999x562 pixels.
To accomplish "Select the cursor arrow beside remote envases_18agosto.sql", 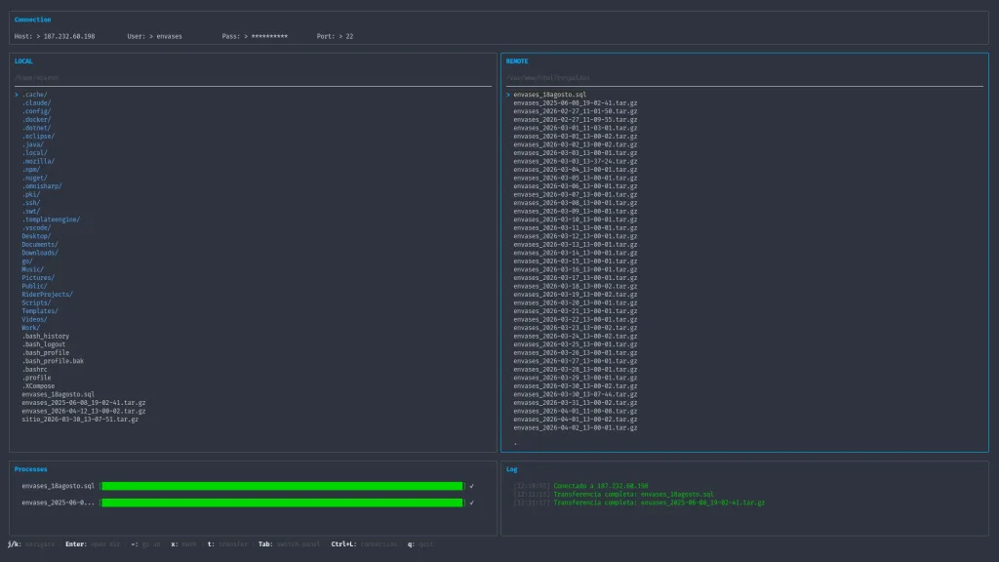I will 508,95.
